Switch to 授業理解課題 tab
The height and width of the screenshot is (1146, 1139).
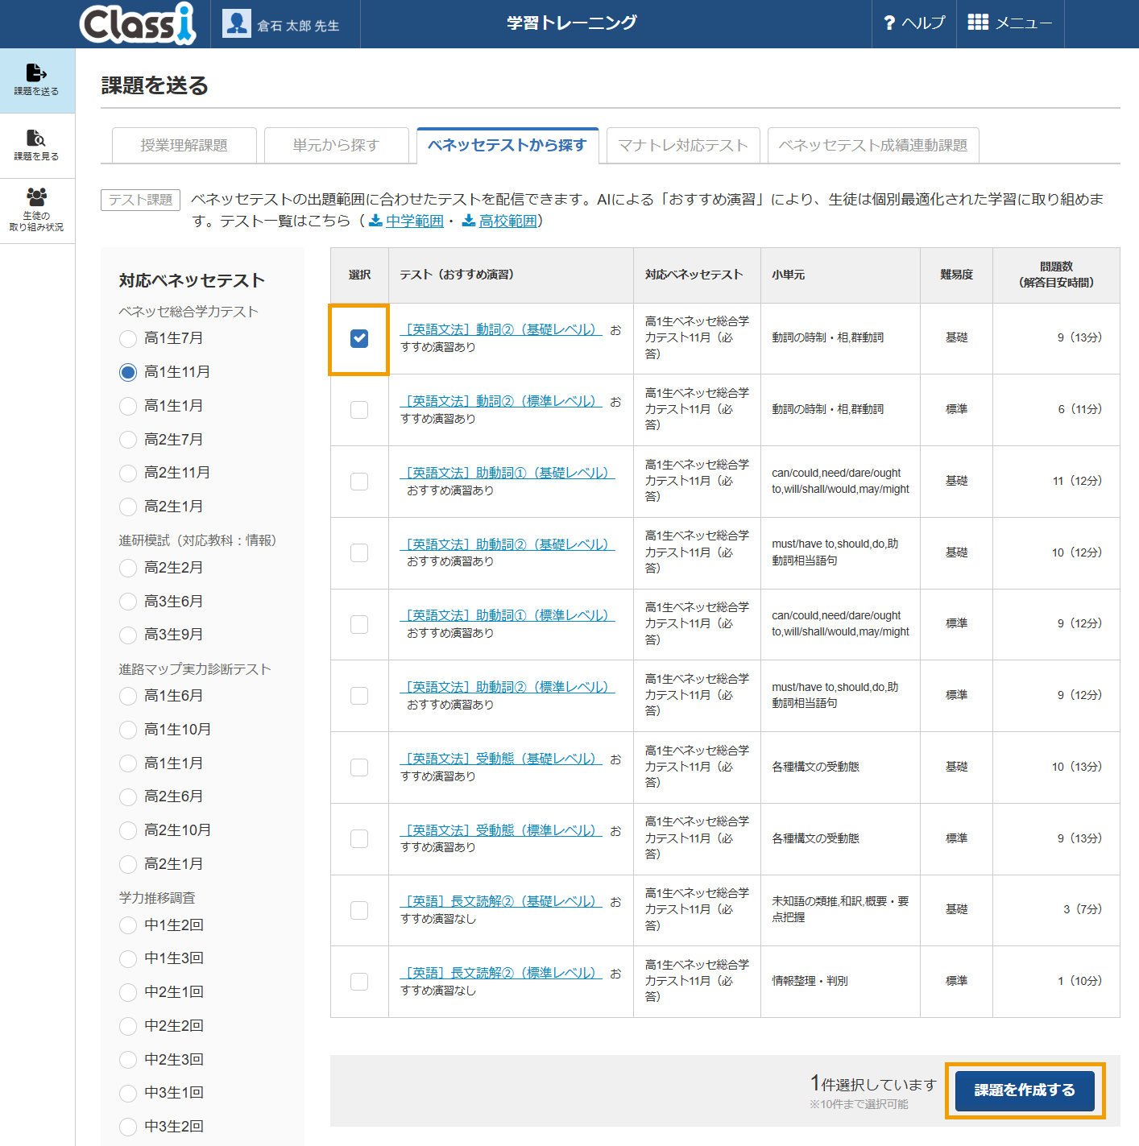184,146
